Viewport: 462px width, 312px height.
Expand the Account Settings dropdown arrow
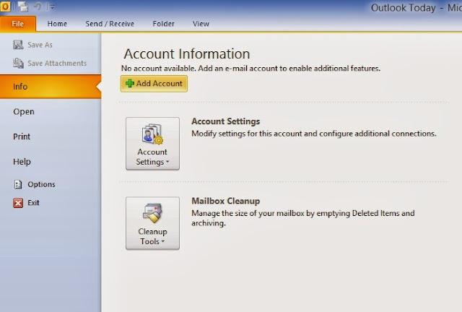point(167,162)
